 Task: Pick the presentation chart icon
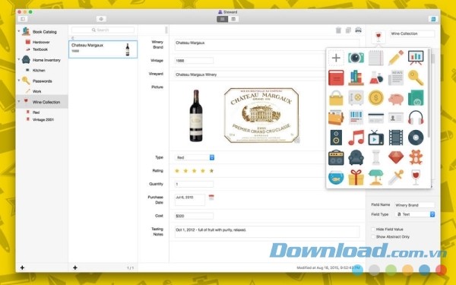(x=416, y=58)
